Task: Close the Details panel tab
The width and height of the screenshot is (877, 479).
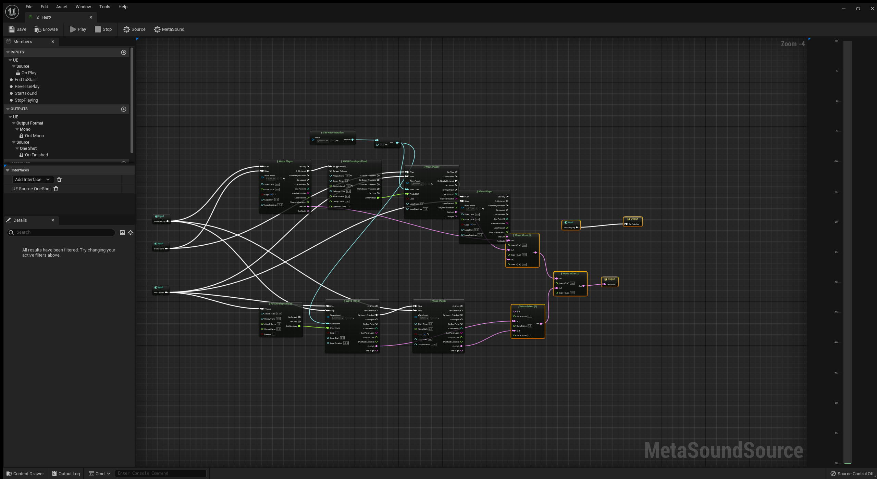Action: (53, 220)
